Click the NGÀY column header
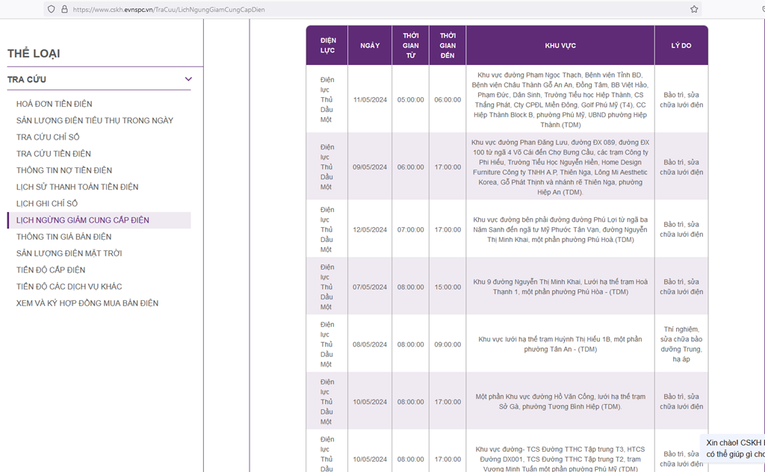Image resolution: width=765 pixels, height=472 pixels. click(370, 46)
